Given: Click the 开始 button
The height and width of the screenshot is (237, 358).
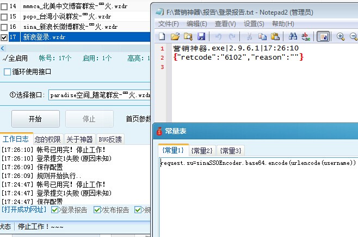Looking at the screenshot, I should (x=35, y=119).
